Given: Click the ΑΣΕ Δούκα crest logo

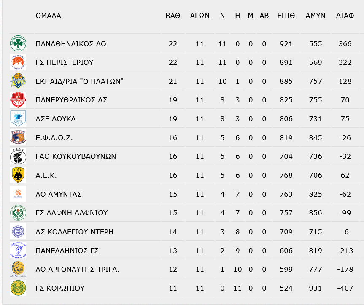Looking at the screenshot, I should pyautogui.click(x=18, y=119).
